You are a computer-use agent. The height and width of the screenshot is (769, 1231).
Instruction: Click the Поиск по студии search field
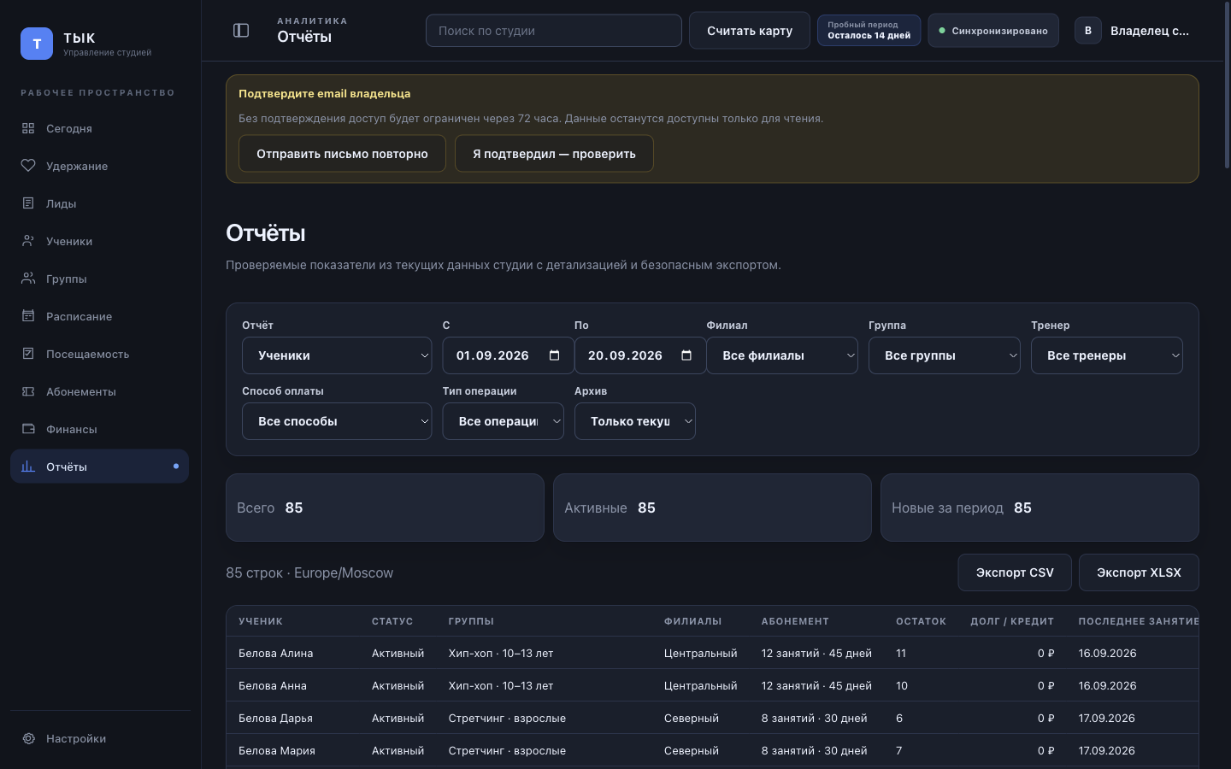pos(554,31)
